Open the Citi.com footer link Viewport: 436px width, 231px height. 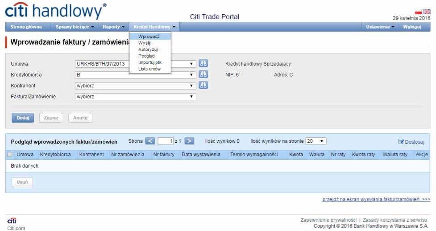point(16,228)
